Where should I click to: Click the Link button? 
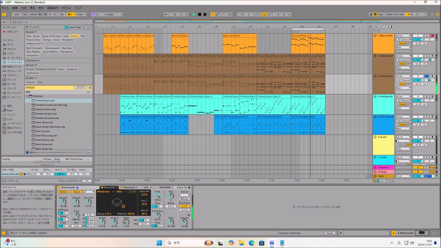[x=17, y=14]
